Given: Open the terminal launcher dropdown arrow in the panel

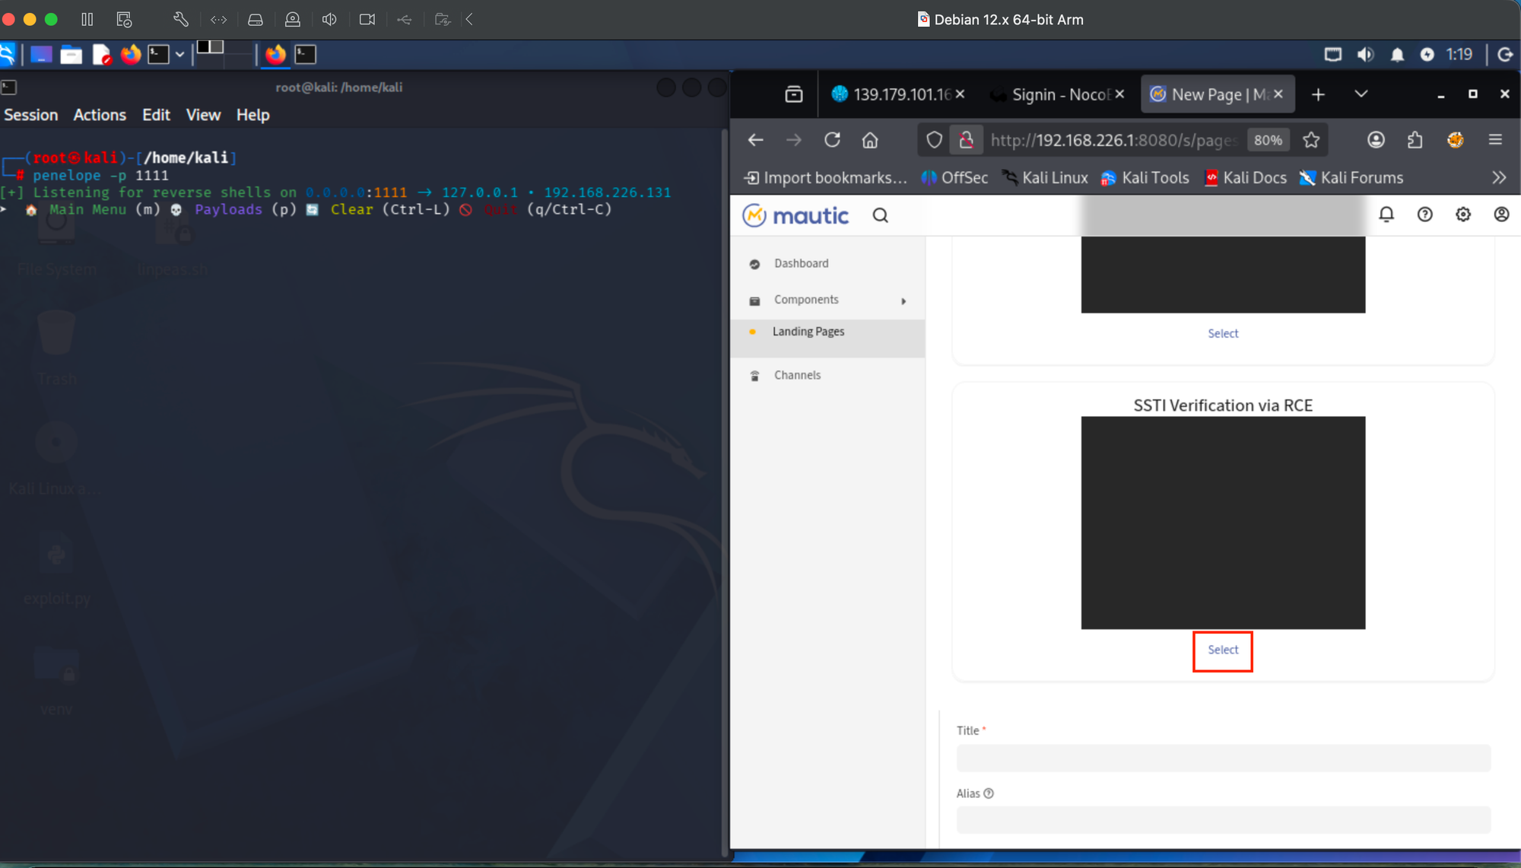Looking at the screenshot, I should (x=179, y=54).
